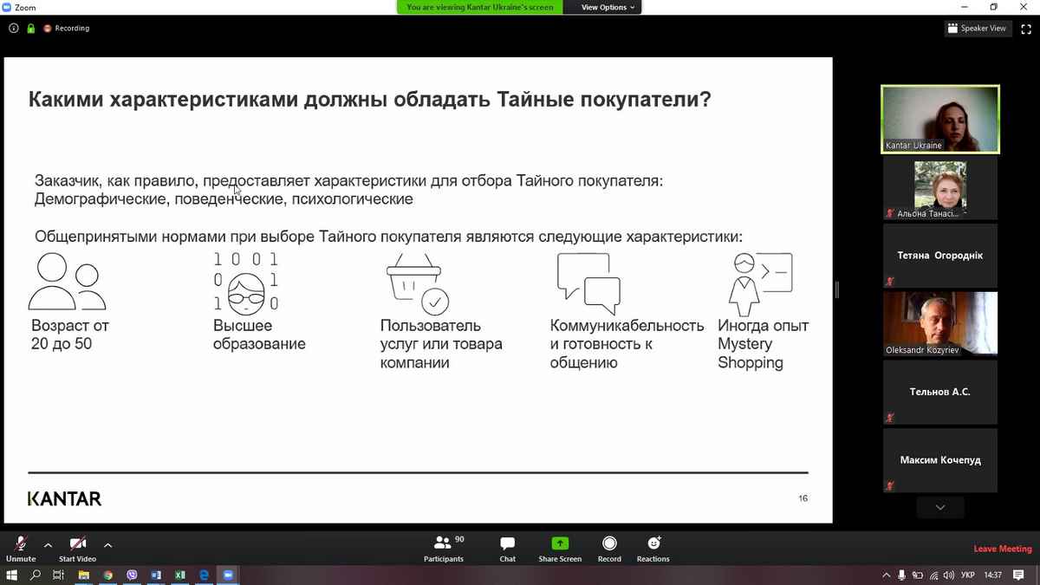Open the Chat panel

508,546
